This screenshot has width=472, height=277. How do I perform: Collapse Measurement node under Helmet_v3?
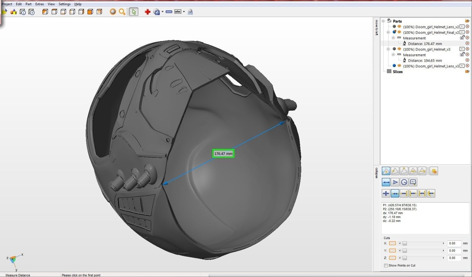393,55
